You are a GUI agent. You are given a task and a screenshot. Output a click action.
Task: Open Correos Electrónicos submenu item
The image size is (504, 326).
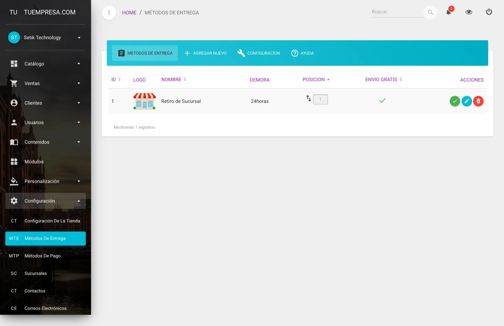(45, 308)
